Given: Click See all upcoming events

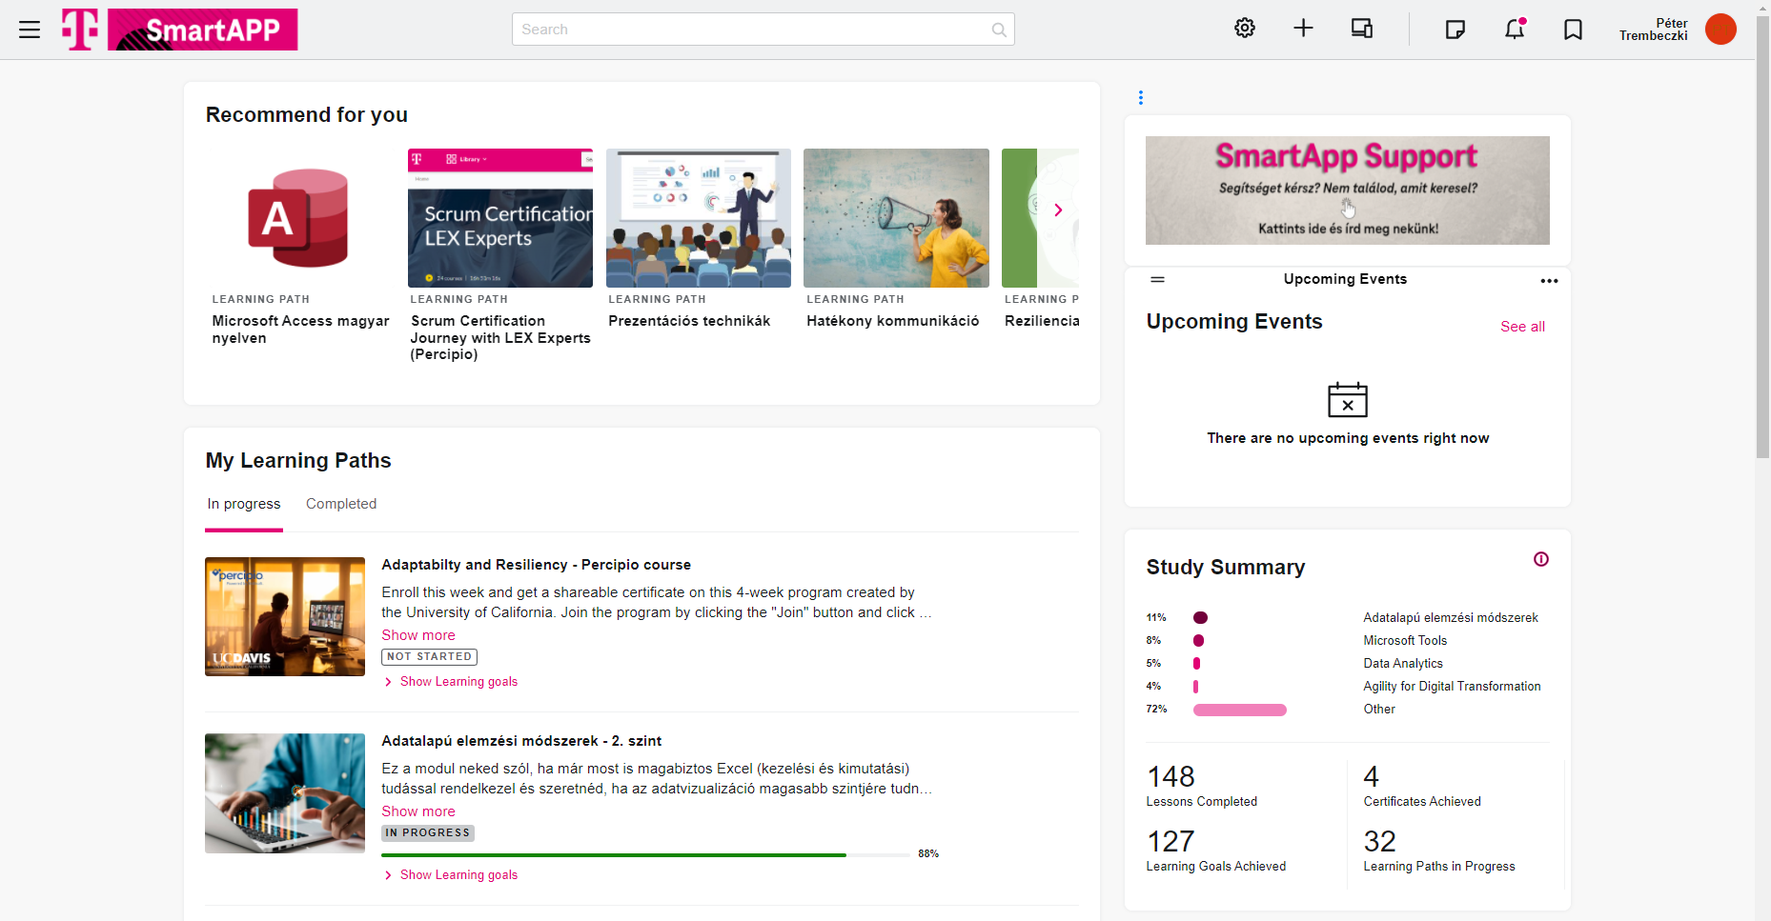Looking at the screenshot, I should tap(1522, 327).
